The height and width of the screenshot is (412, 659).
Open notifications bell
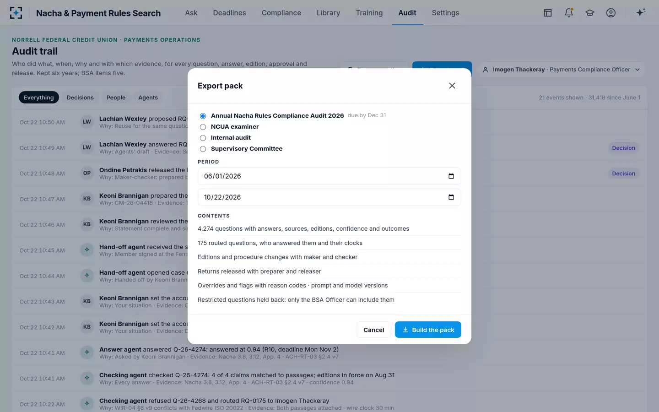pos(569,13)
